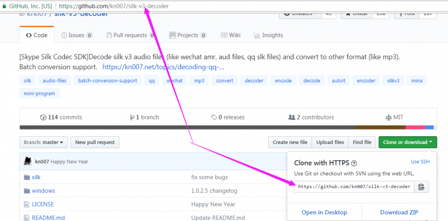Screen dimensions: 448x221
Task: Open the README.md file name link
Action: (x=48, y=218)
